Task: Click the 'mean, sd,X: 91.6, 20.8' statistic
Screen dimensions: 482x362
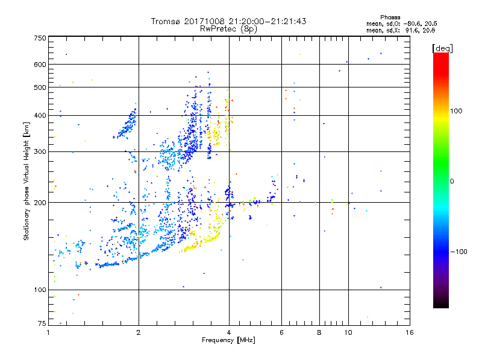Action: pyautogui.click(x=401, y=30)
